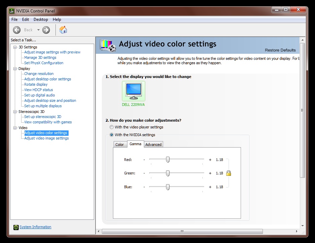Click the Back arrow button
Viewport: 315px width, 243px height.
click(x=17, y=30)
